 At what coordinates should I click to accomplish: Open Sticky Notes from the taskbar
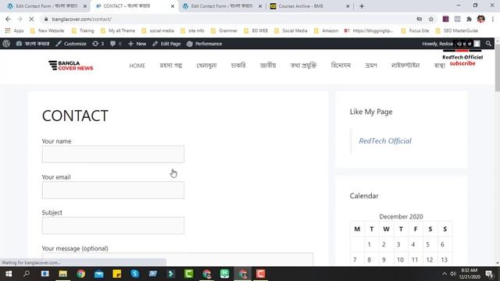(117, 274)
